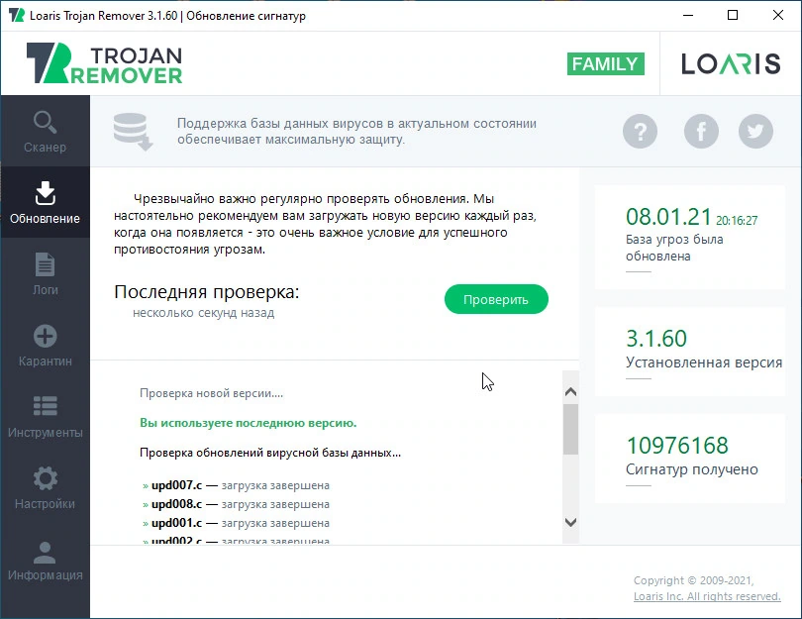The height and width of the screenshot is (619, 802).
Task: Select the upd008.c log line
Action: [x=236, y=504]
